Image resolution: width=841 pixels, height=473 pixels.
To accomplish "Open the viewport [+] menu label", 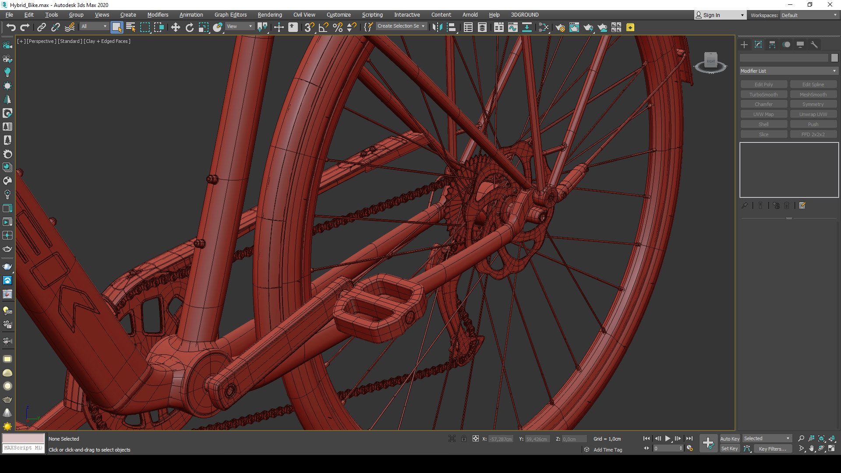I will click(21, 41).
